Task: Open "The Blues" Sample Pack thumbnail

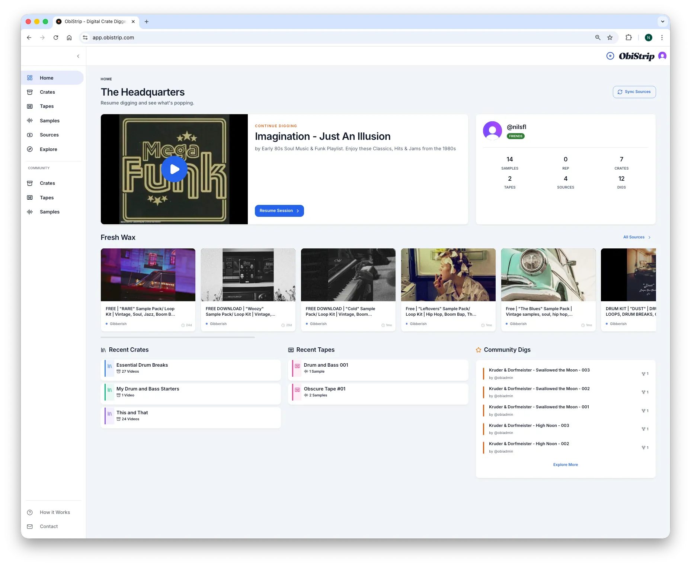Action: 548,275
